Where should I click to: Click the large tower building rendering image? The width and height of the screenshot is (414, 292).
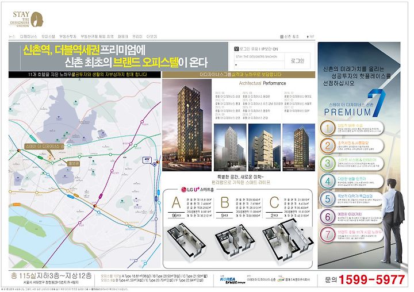[x=187, y=125]
